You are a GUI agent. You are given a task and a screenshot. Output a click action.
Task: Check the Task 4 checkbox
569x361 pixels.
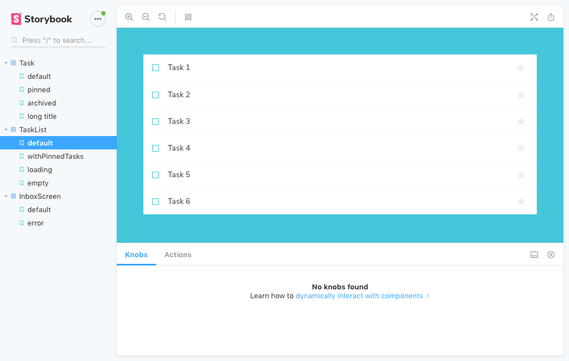[x=156, y=148]
